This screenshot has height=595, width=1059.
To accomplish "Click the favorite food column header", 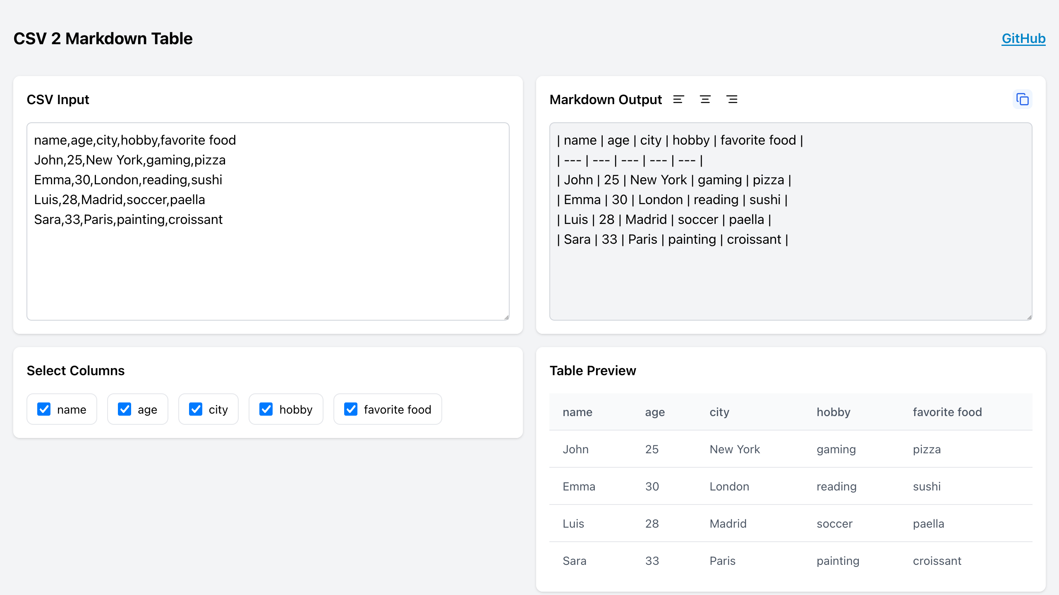I will click(947, 412).
